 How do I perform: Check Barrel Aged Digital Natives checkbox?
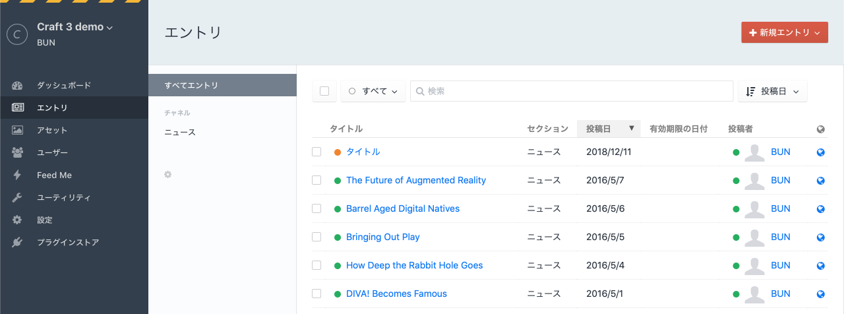(316, 208)
